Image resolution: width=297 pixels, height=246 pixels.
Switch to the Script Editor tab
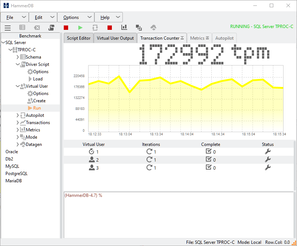(79, 38)
